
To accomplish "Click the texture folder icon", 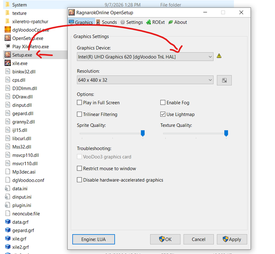I will (8, 13).
